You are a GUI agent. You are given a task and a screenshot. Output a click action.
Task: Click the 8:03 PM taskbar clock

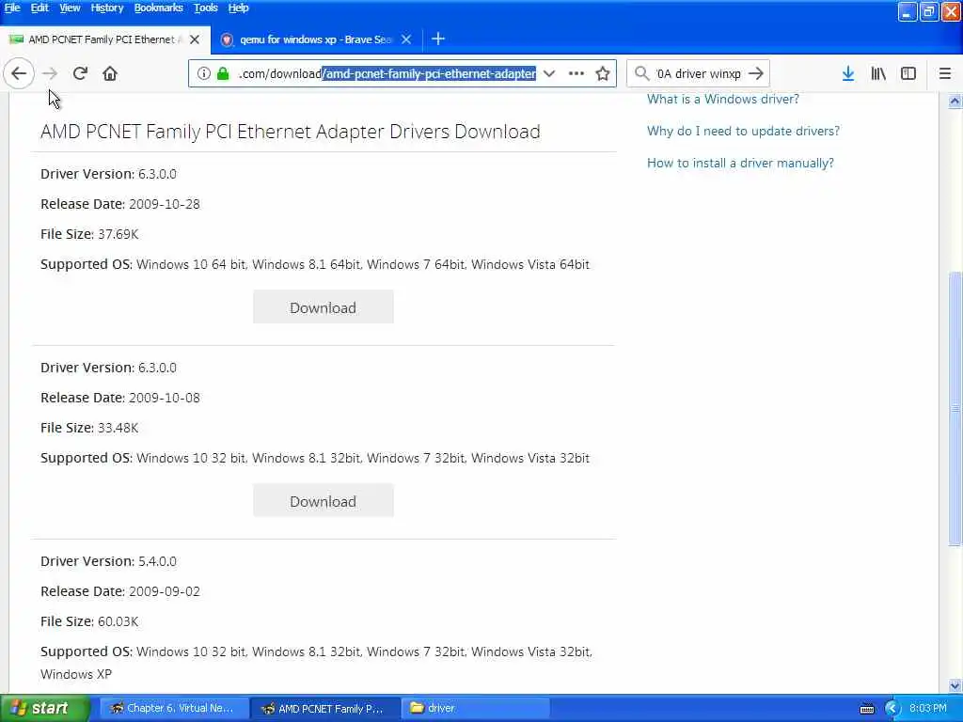click(928, 708)
